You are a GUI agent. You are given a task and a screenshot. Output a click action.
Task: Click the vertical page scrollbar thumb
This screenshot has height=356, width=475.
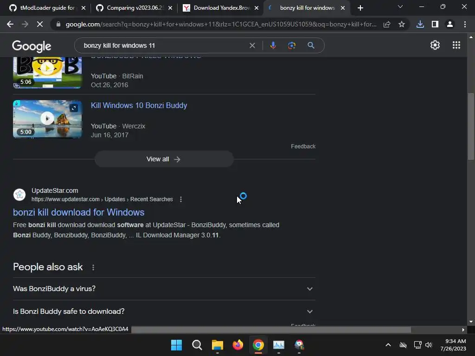click(471, 126)
